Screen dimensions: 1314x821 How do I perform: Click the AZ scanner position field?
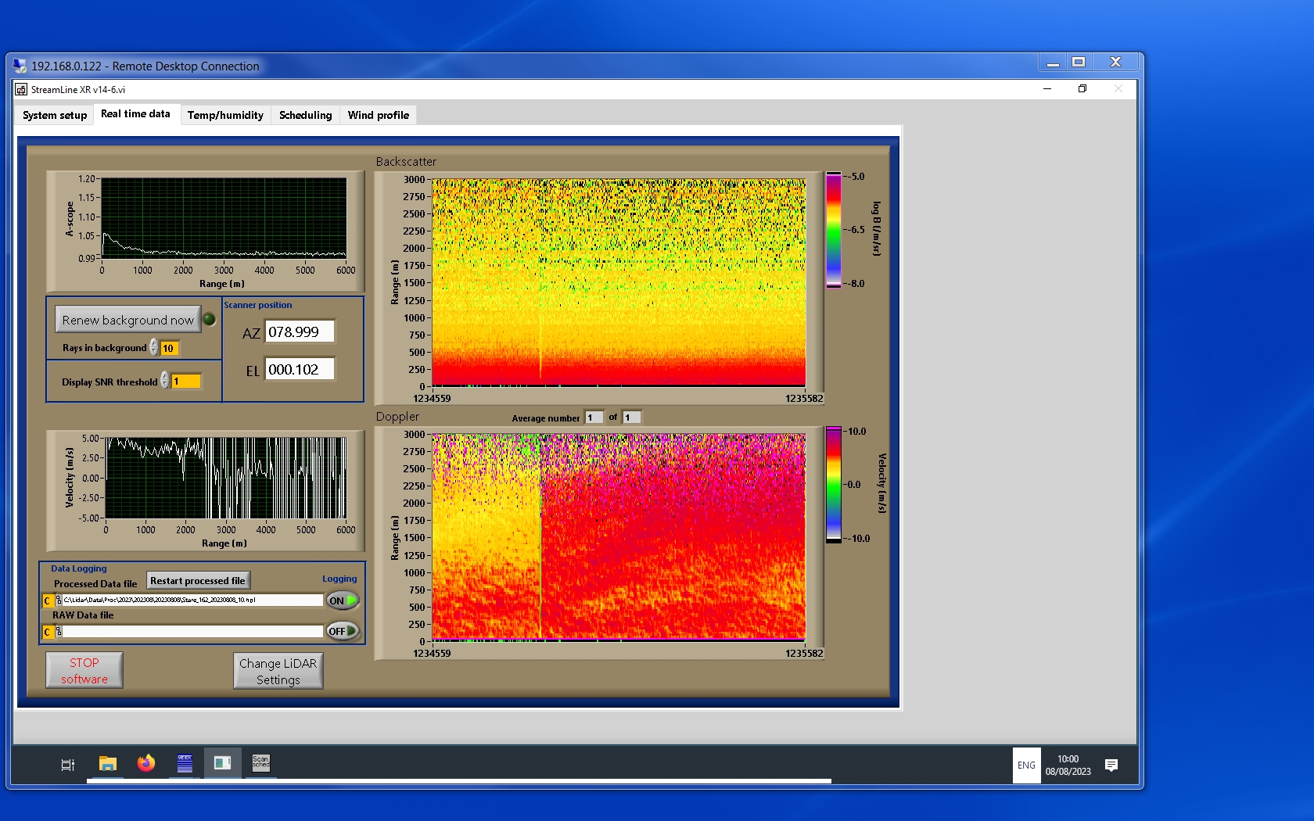(300, 332)
